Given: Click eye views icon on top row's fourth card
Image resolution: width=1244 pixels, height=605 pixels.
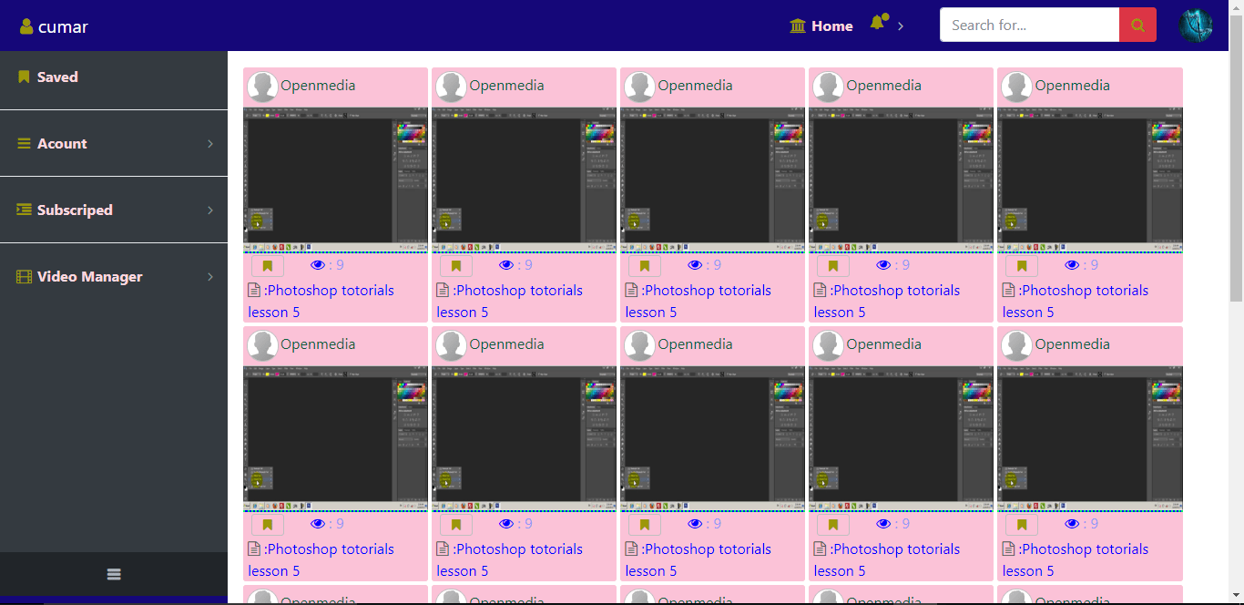Looking at the screenshot, I should tap(883, 265).
